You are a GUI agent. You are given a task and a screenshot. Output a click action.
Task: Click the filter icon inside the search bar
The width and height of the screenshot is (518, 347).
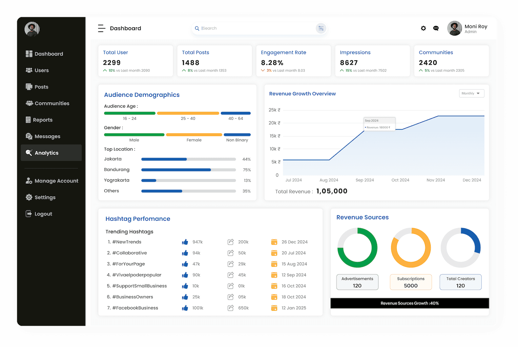[x=320, y=28]
